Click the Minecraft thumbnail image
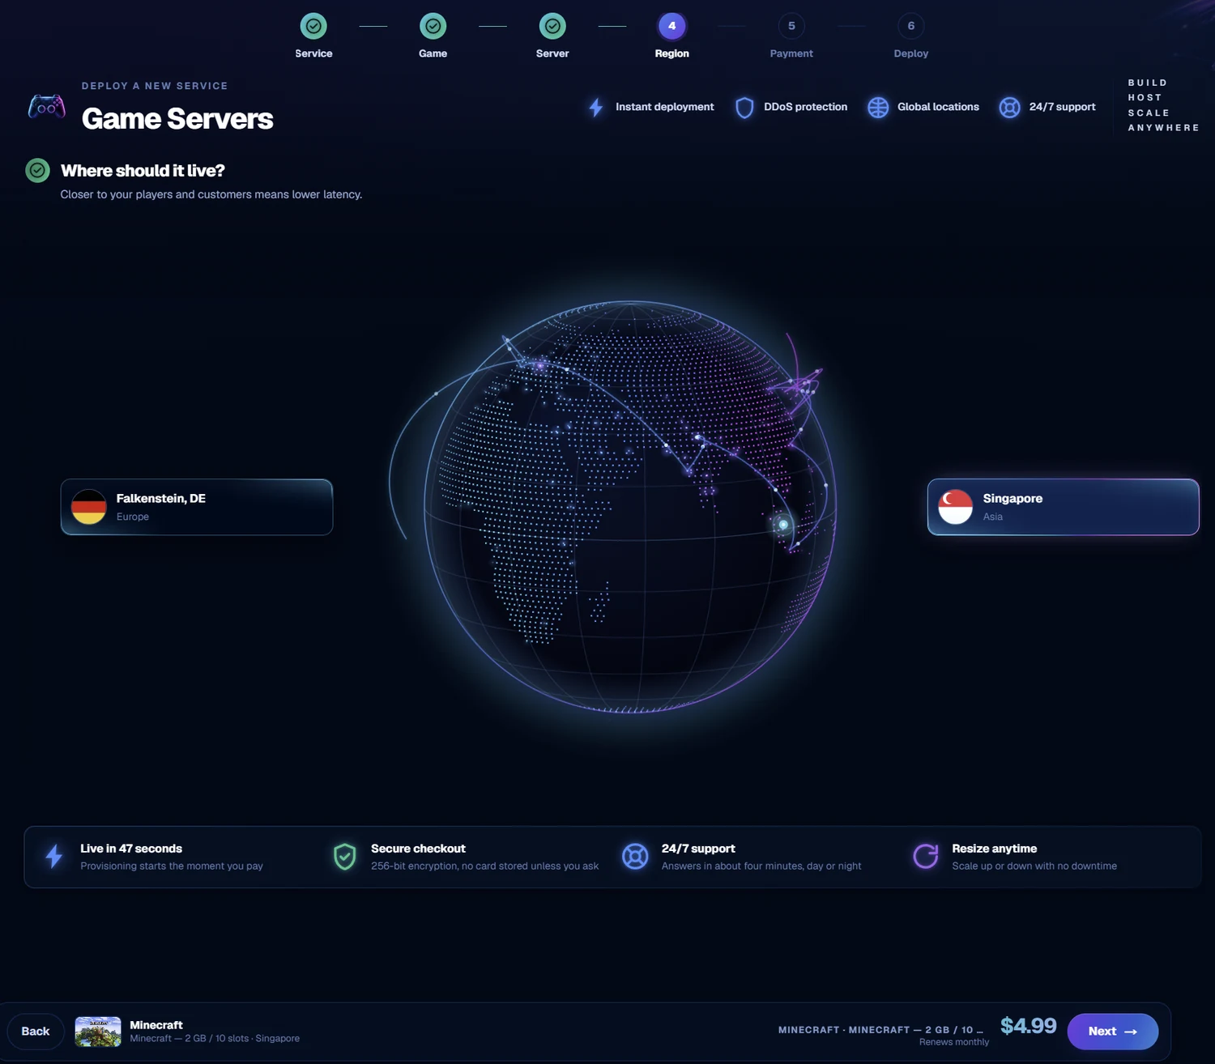This screenshot has height=1064, width=1215. pyautogui.click(x=98, y=1032)
